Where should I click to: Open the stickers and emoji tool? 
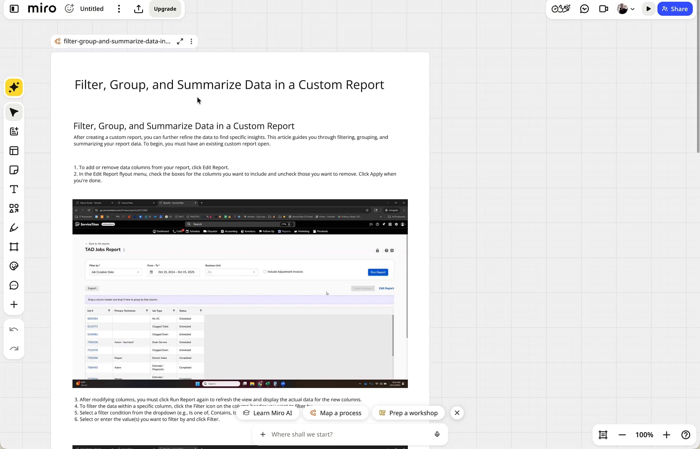(14, 266)
